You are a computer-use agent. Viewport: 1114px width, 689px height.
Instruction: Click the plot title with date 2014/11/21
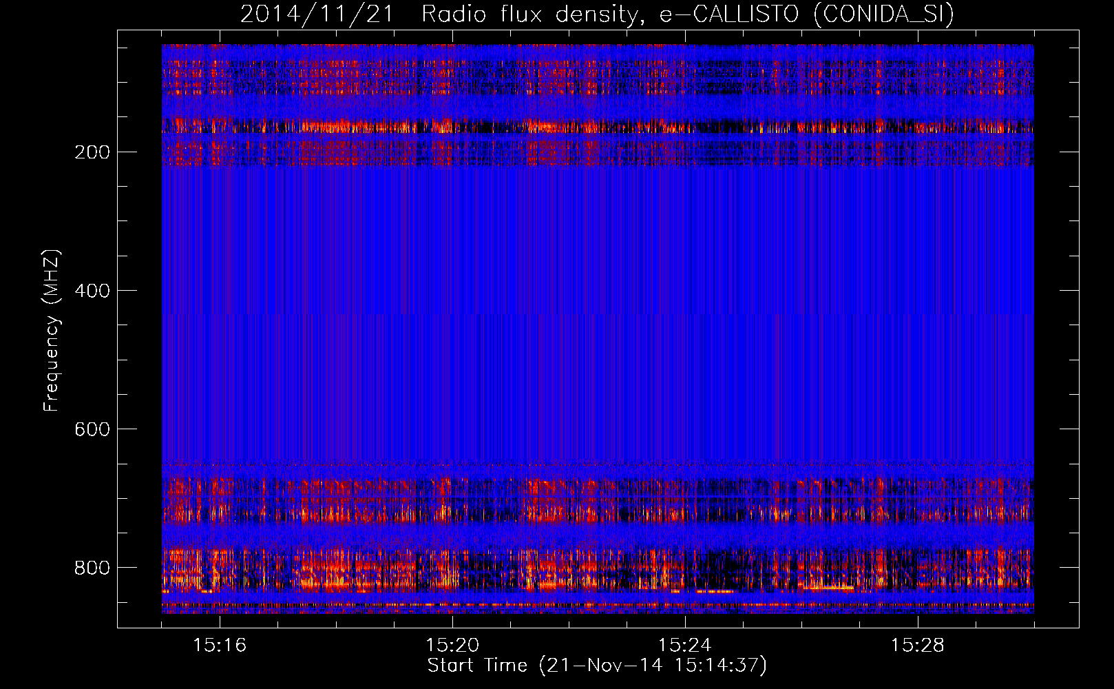tap(597, 14)
